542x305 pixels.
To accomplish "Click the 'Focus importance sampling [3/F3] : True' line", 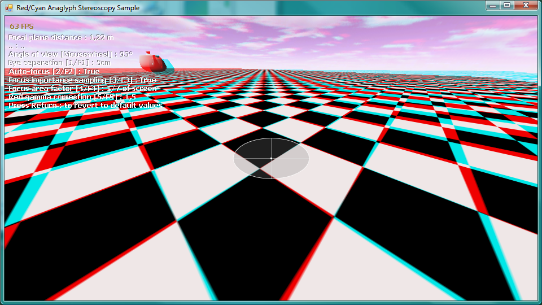I will coord(82,80).
